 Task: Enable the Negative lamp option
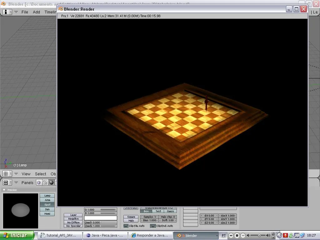[x=74, y=219]
